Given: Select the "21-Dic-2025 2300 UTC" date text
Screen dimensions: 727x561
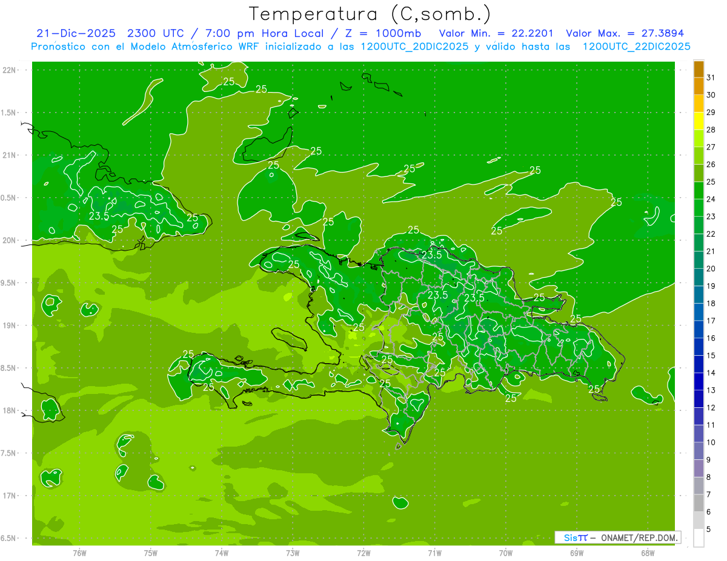Looking at the screenshot, I should [x=111, y=33].
